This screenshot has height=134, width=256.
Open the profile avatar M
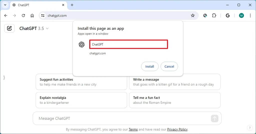click(x=241, y=15)
